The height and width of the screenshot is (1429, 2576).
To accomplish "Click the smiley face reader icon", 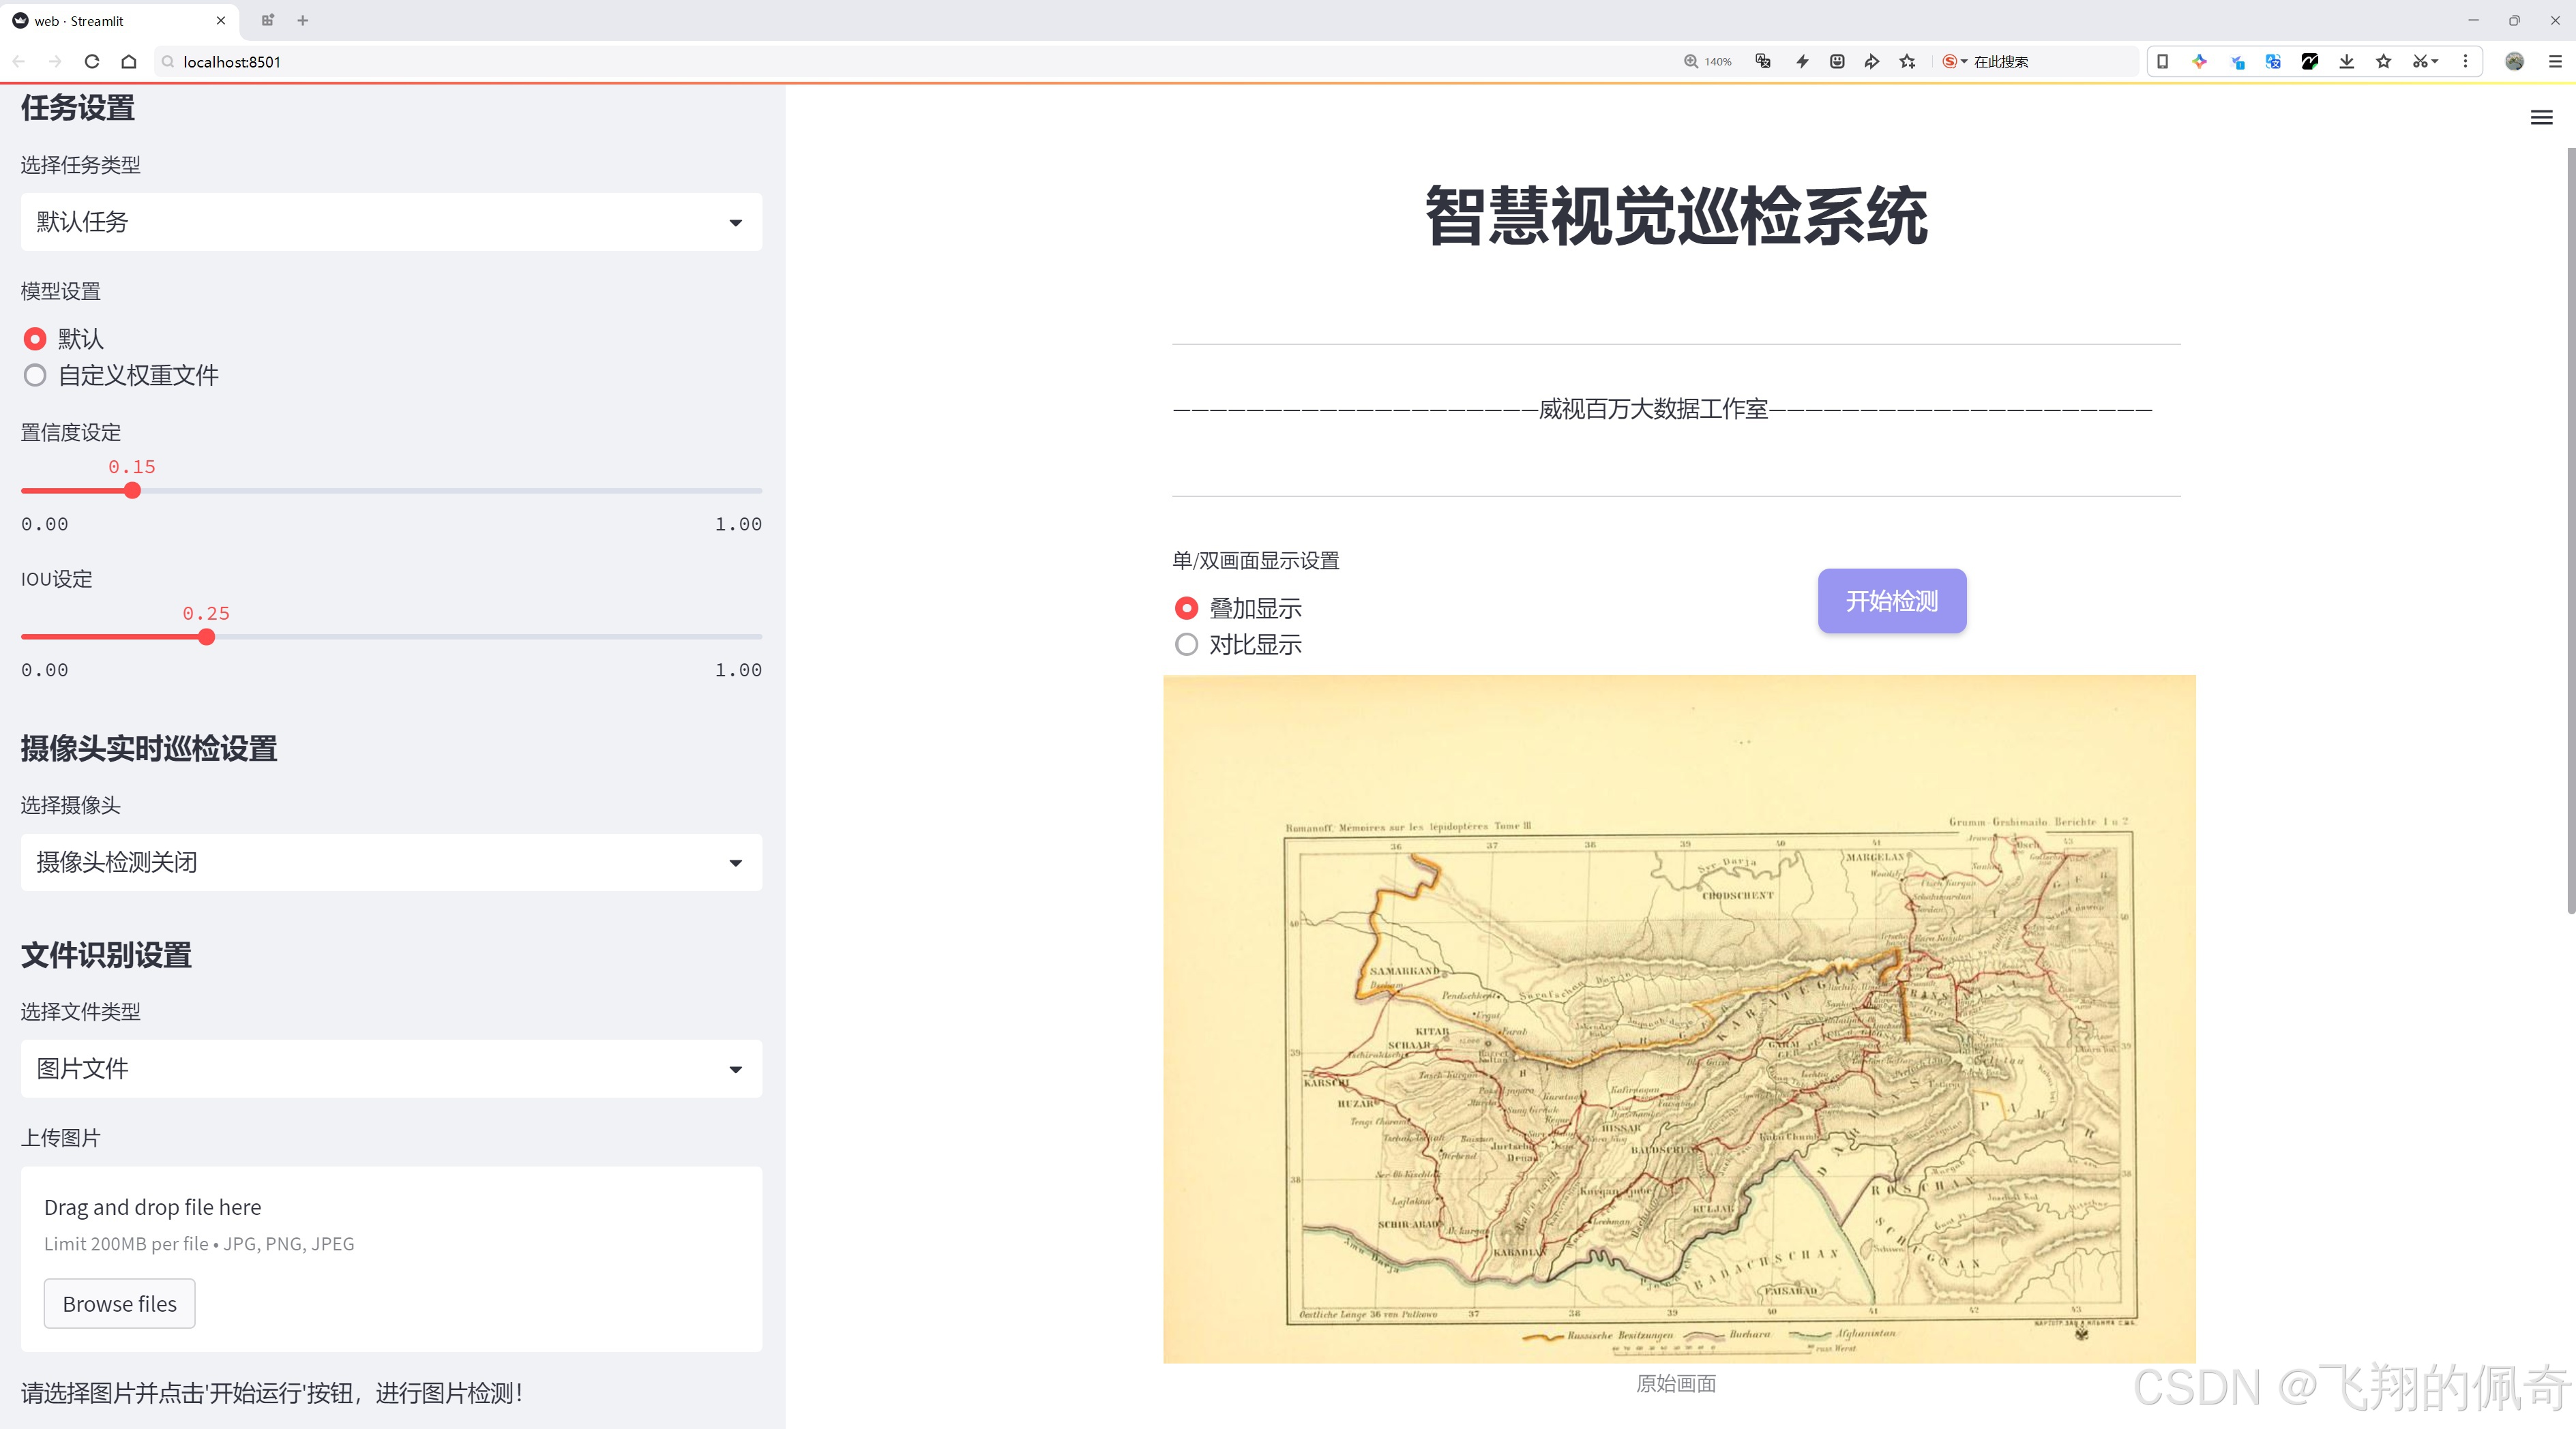I will 1837,61.
